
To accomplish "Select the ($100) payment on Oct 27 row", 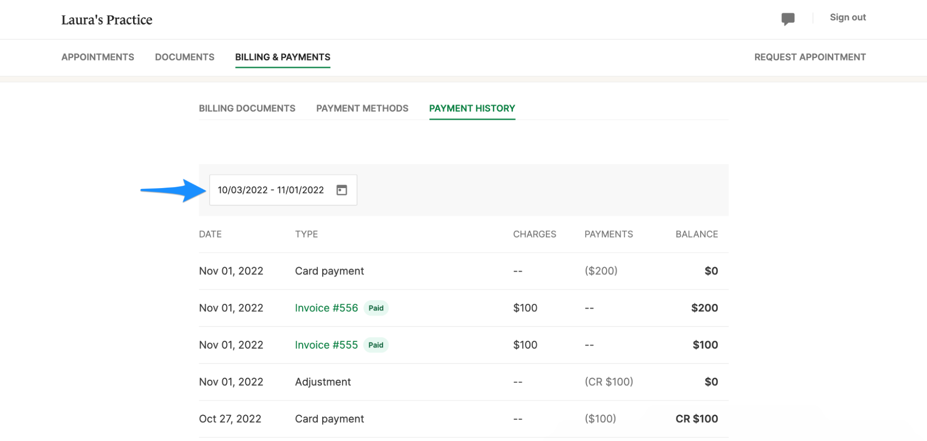I will pyautogui.click(x=601, y=419).
